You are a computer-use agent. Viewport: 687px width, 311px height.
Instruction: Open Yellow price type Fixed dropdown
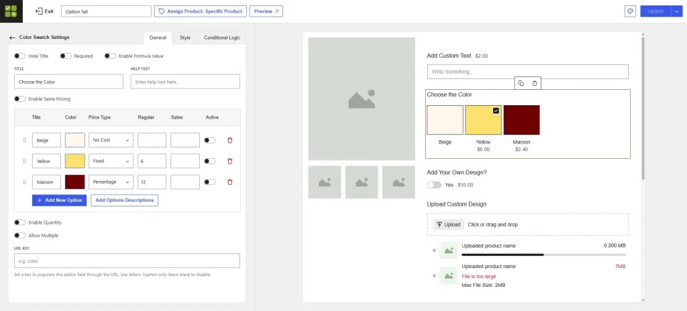point(111,161)
